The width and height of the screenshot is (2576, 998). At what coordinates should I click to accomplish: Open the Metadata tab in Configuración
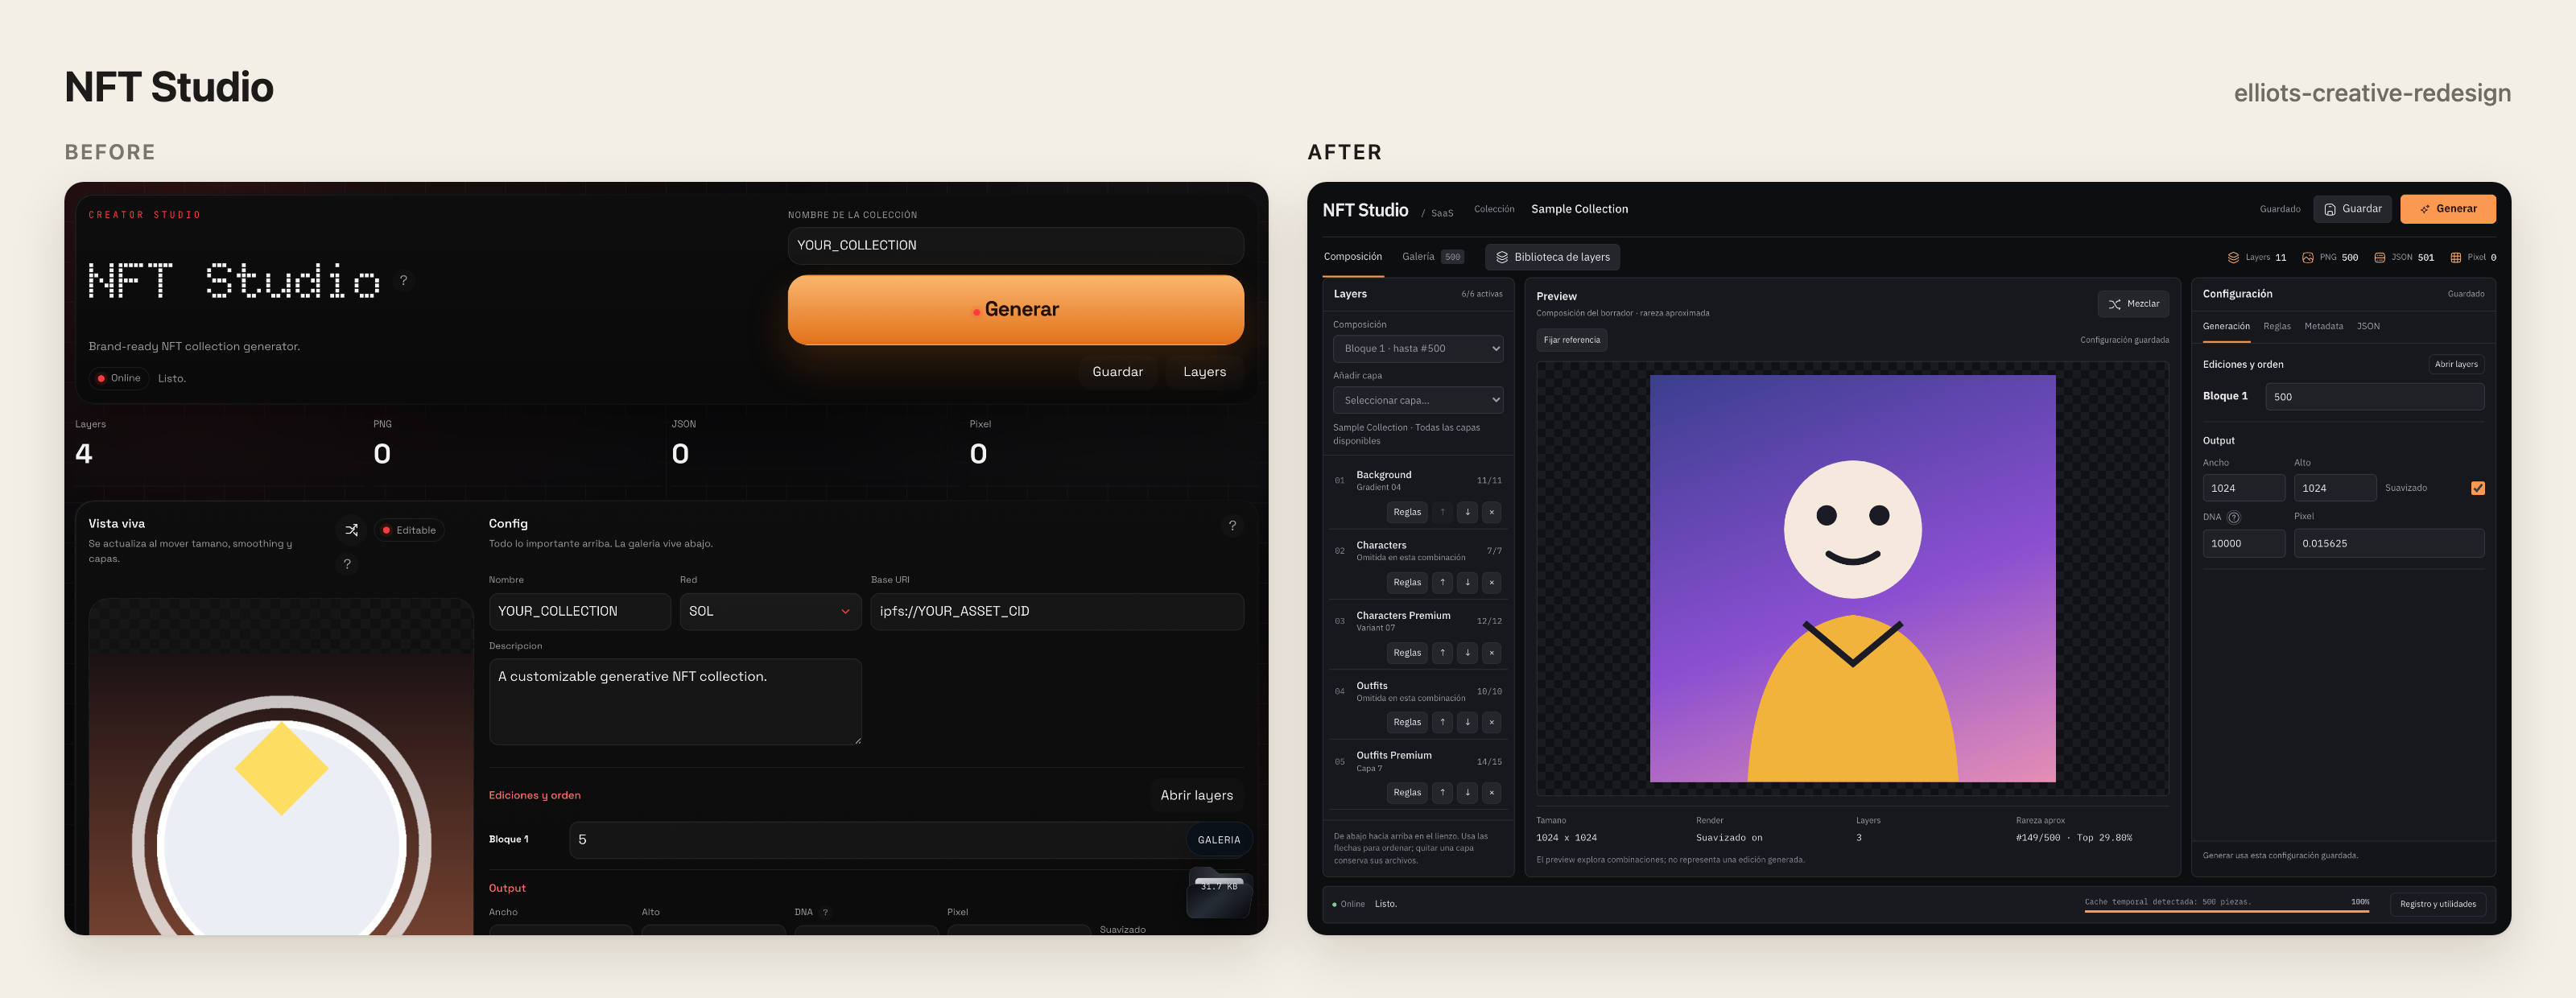click(x=2323, y=326)
